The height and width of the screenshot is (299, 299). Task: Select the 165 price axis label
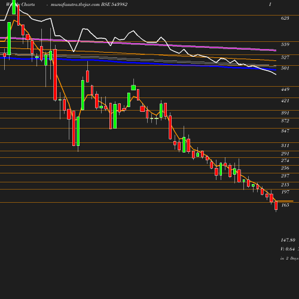(285, 205)
